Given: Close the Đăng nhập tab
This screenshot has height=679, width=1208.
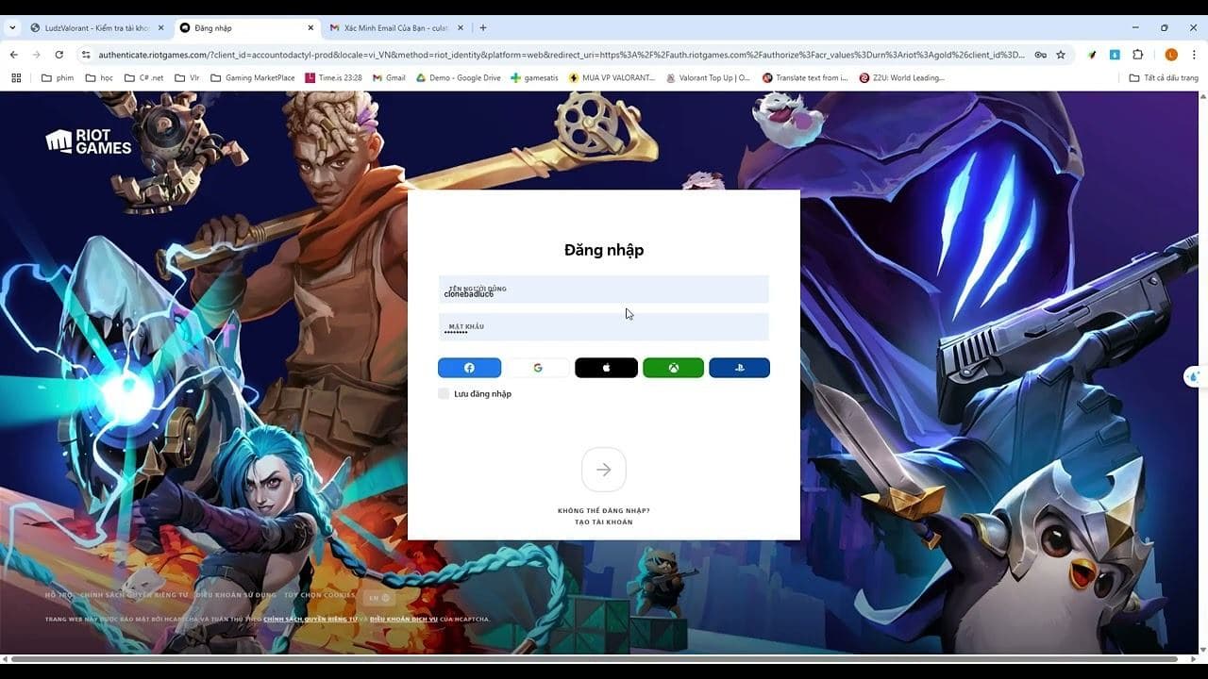Looking at the screenshot, I should [x=310, y=28].
